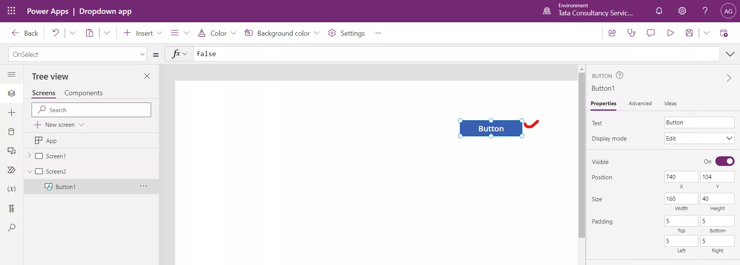Click the Text property field
This screenshot has height=265, width=740.
click(699, 123)
